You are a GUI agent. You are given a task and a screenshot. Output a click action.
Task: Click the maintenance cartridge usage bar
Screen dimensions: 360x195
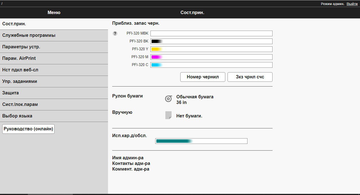point(201,141)
